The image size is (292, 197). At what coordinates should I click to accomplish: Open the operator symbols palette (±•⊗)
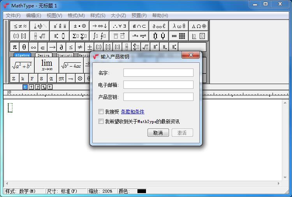(x=80, y=26)
